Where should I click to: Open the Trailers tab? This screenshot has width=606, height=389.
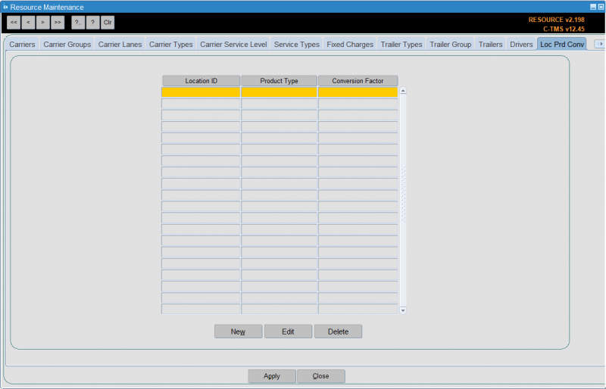click(x=490, y=44)
